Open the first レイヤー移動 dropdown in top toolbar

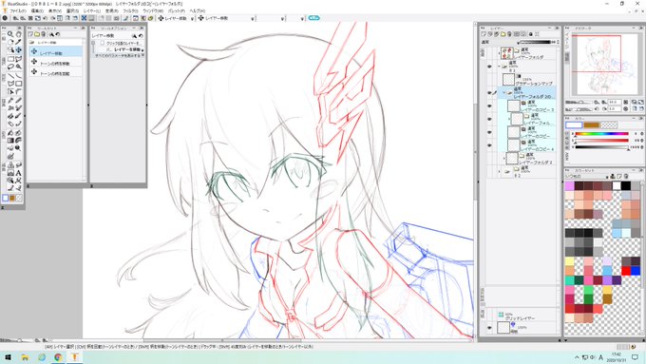[x=192, y=19]
